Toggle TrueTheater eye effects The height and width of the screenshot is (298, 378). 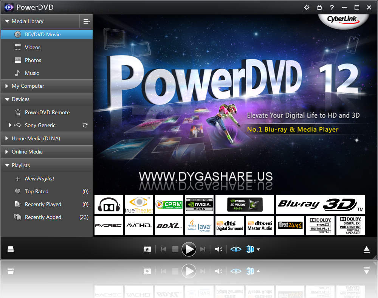[x=236, y=249]
